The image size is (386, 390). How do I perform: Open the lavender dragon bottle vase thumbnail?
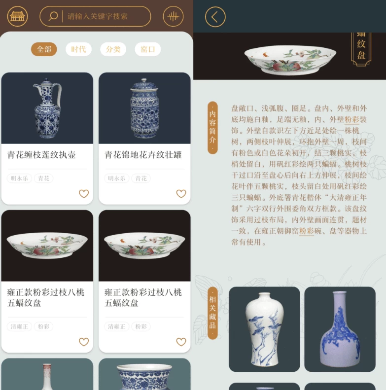340,329
